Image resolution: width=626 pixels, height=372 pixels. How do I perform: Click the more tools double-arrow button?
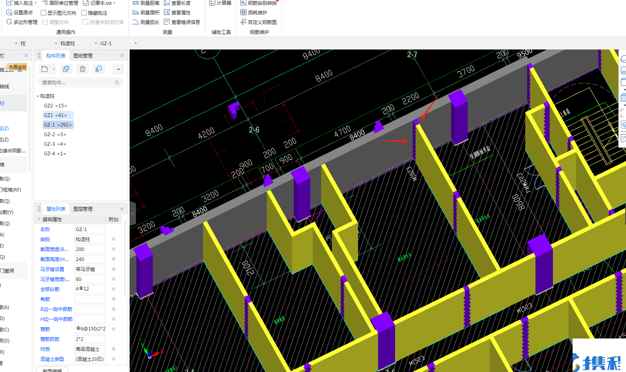(118, 69)
